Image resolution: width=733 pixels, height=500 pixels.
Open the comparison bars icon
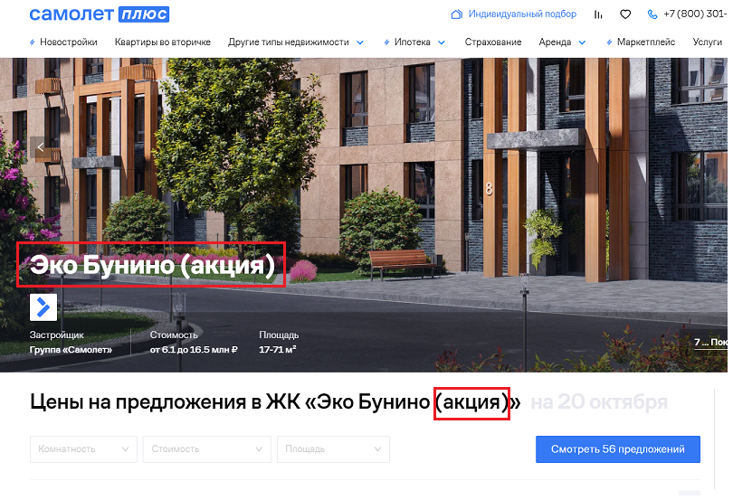coord(598,14)
